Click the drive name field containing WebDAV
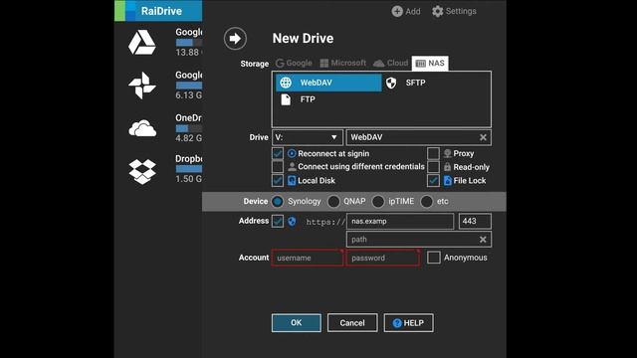Viewport: 637px width, 358px height. (418, 137)
